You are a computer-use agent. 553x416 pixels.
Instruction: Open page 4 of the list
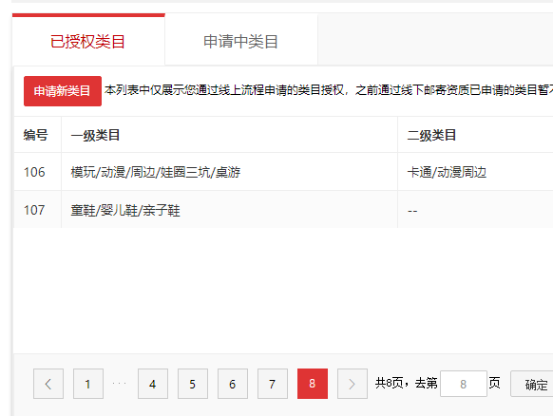(153, 384)
